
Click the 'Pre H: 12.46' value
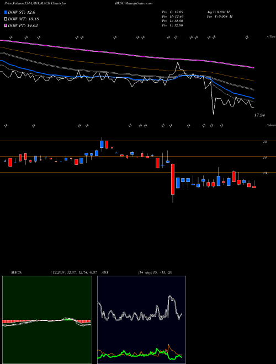[173, 17]
